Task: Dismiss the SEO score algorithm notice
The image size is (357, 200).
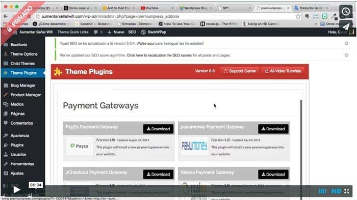Action: click(346, 55)
